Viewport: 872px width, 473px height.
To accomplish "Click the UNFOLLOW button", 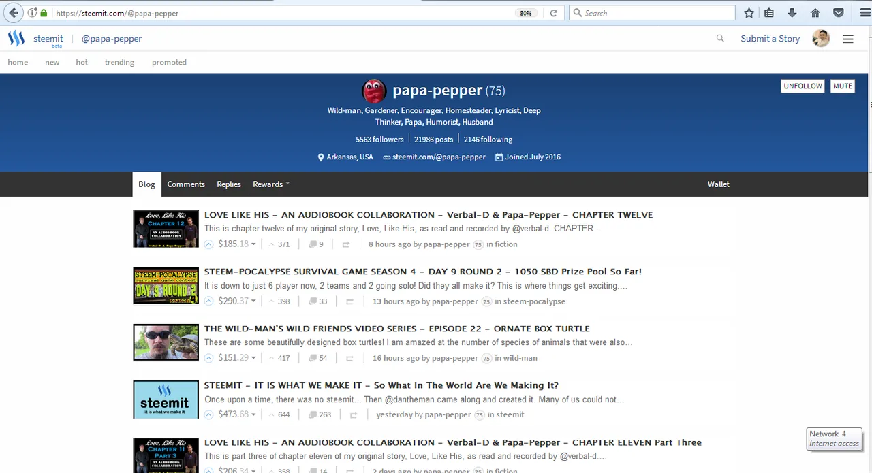I will pyautogui.click(x=803, y=86).
